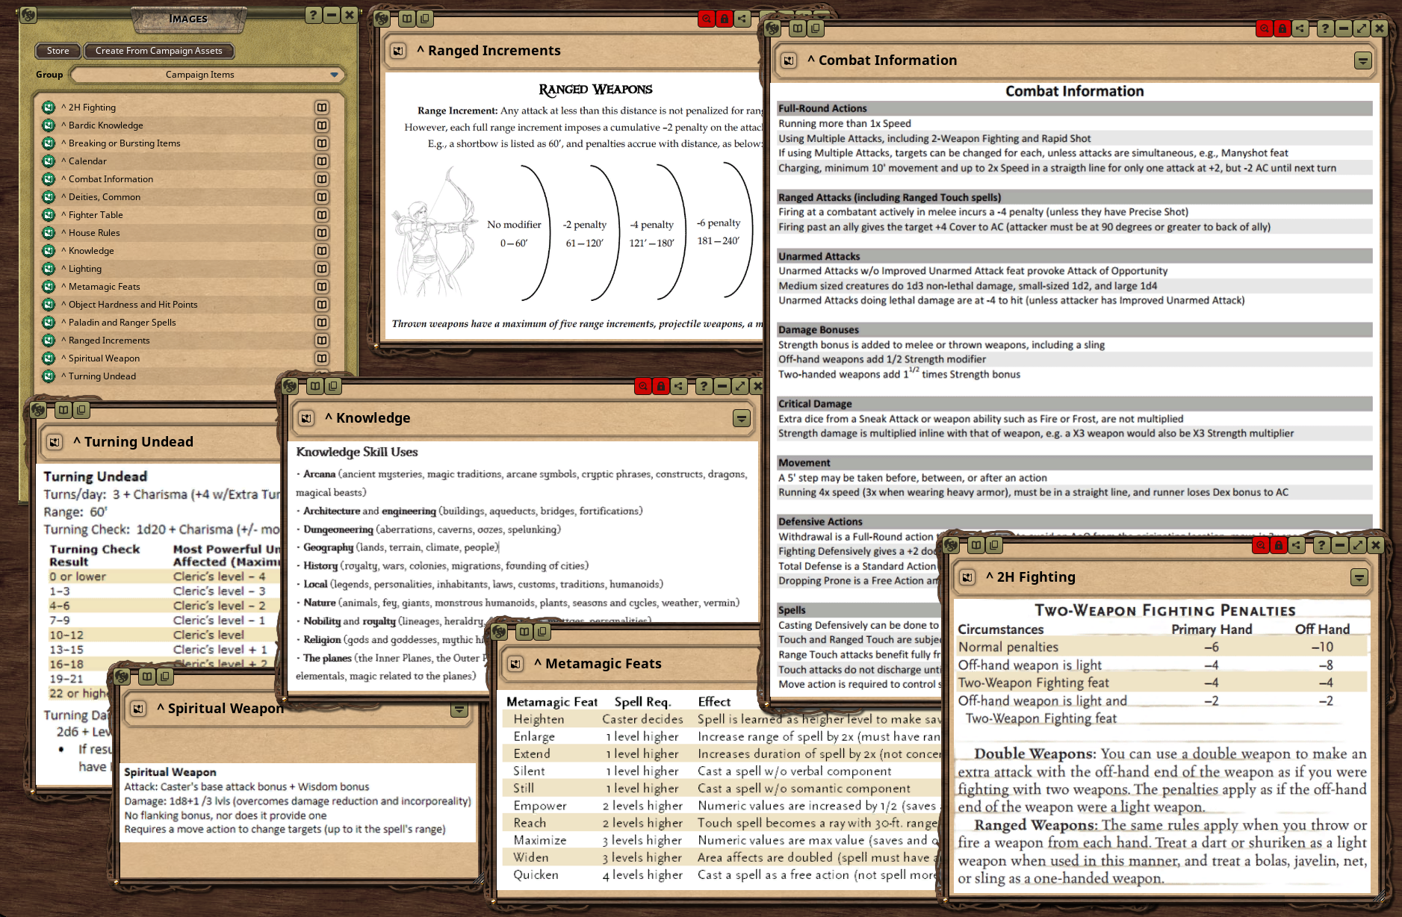1402x917 pixels.
Task: Click the red zoom icon on Knowledge window
Action: [642, 386]
